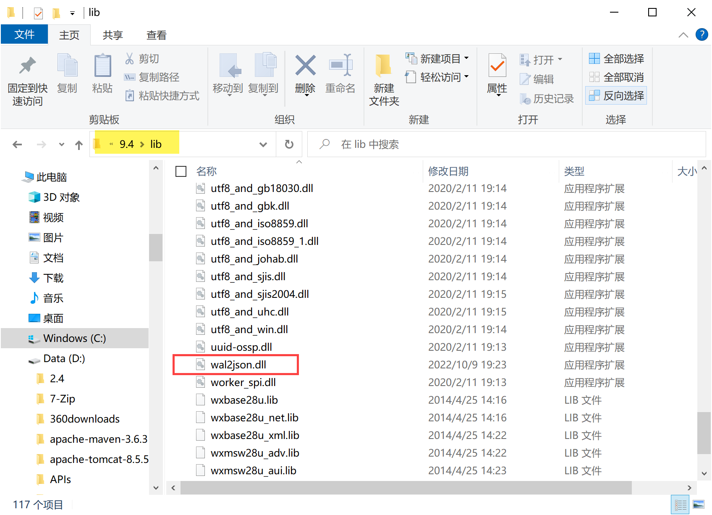
Task: Select Windows (C:) drive in the navigation pane
Action: (75, 338)
